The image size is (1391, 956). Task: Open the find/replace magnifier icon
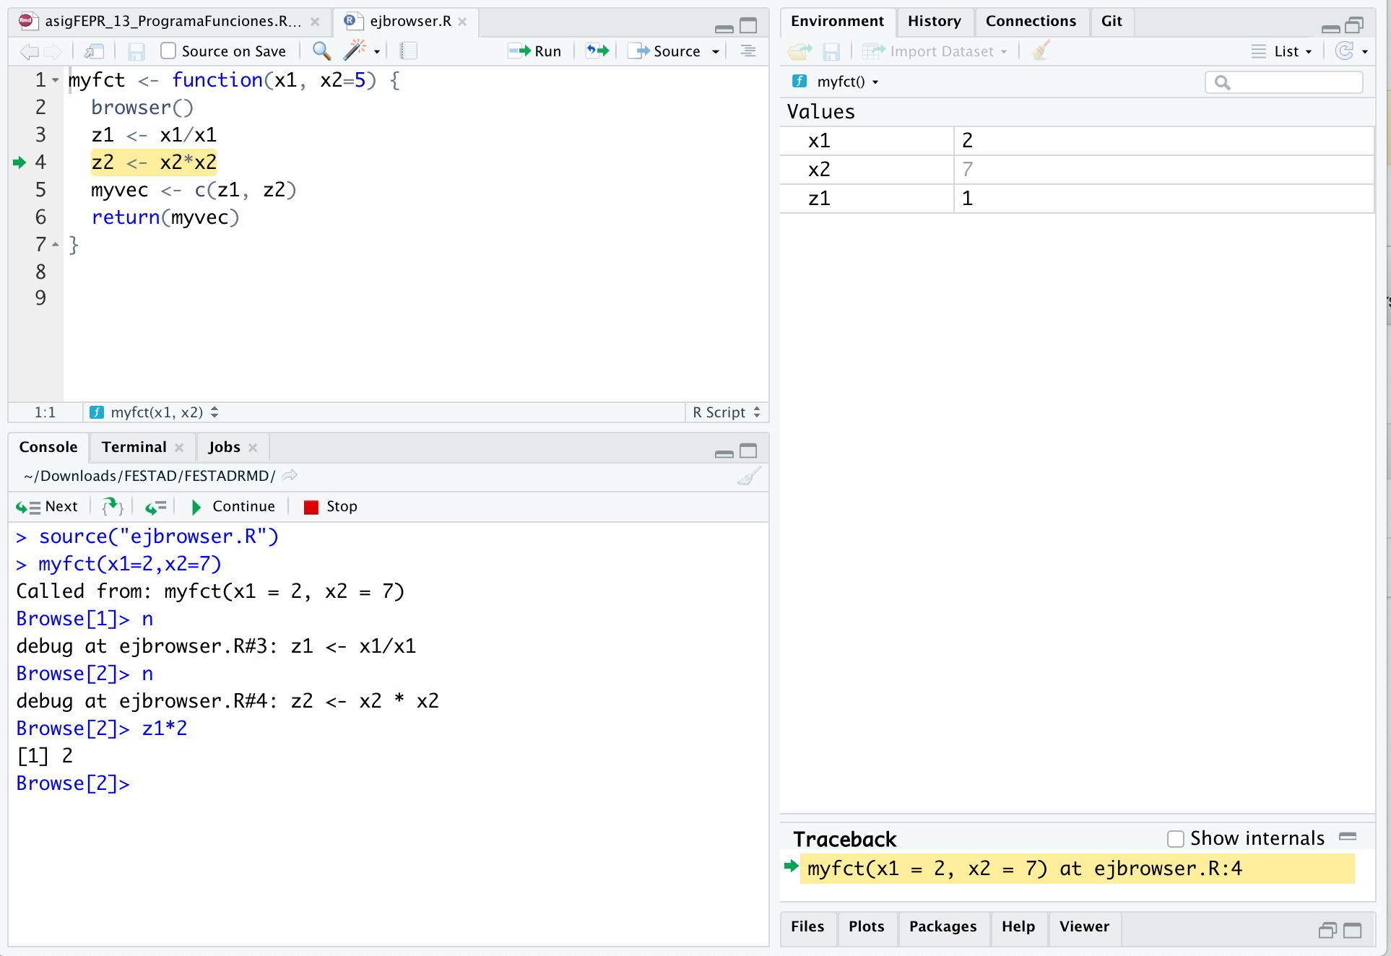point(321,51)
